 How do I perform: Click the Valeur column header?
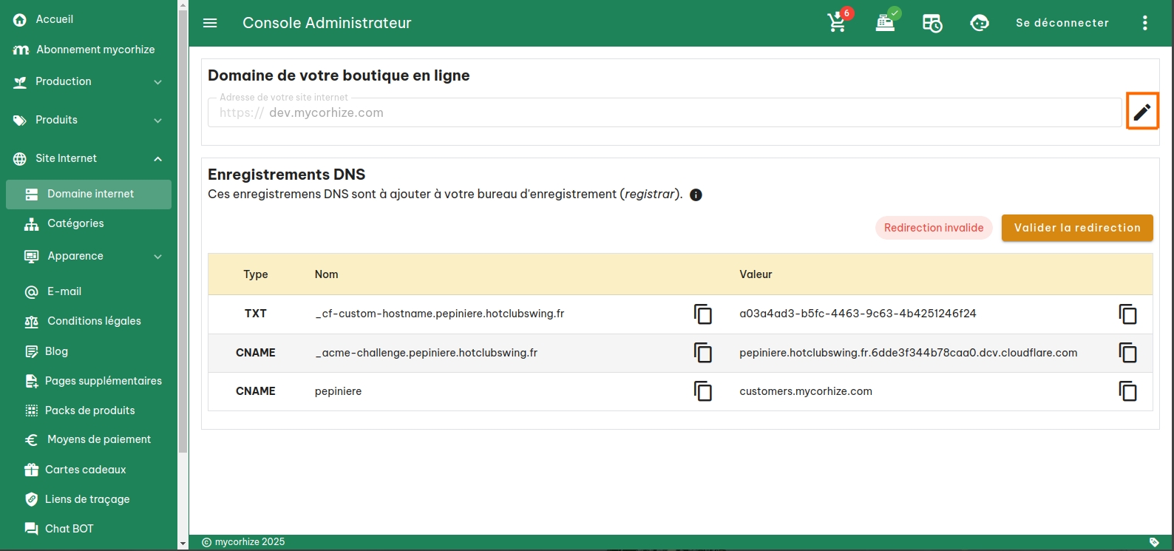(756, 274)
